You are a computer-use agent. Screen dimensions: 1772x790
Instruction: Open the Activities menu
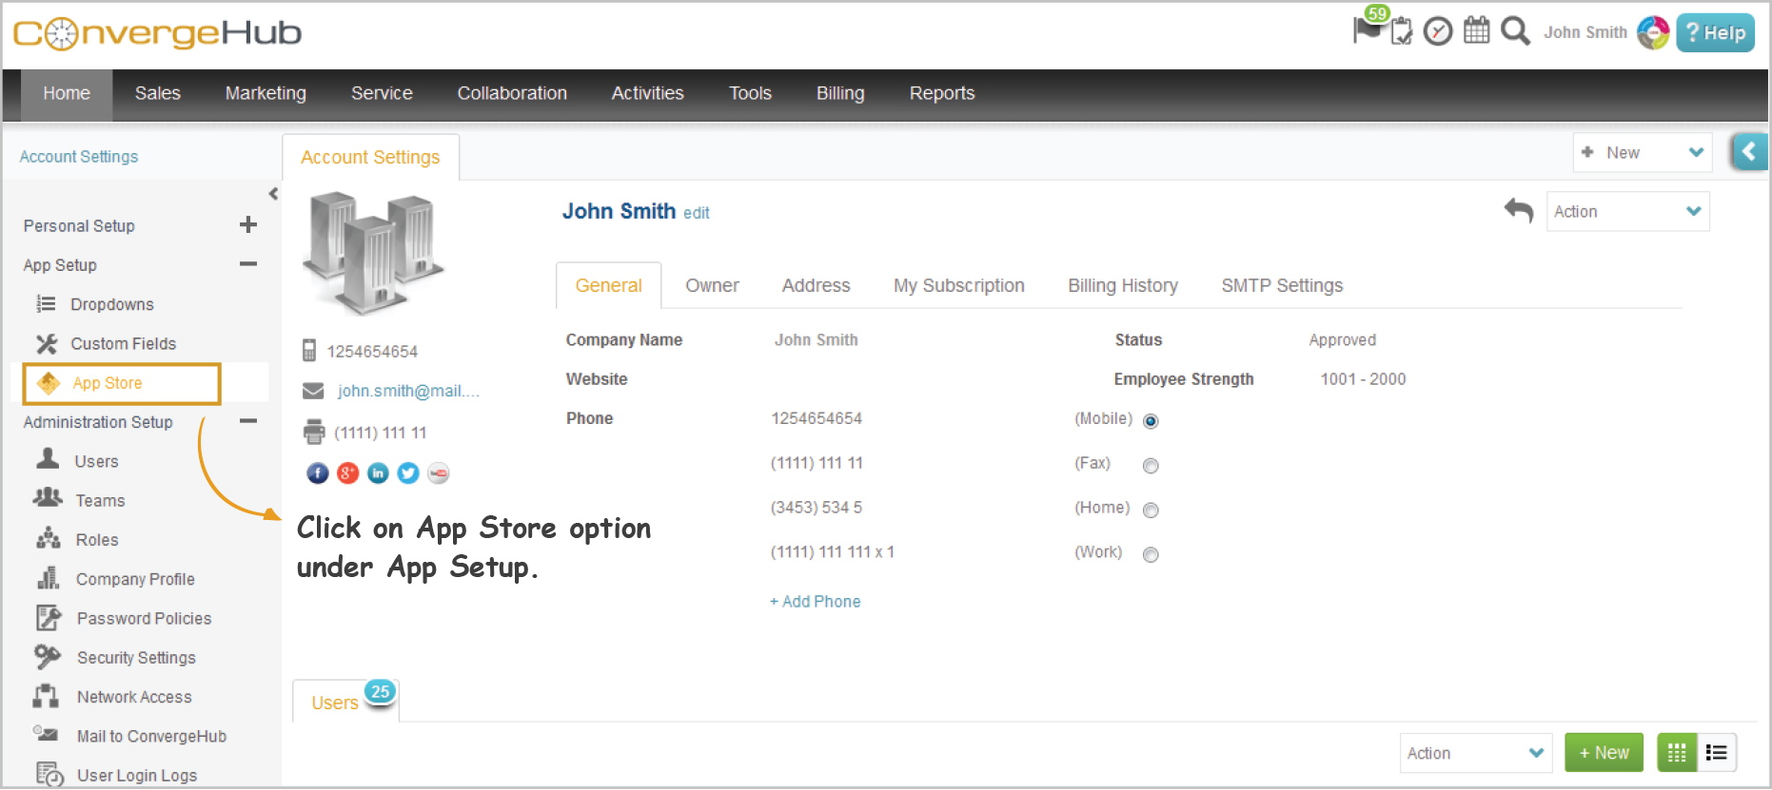coord(648,93)
